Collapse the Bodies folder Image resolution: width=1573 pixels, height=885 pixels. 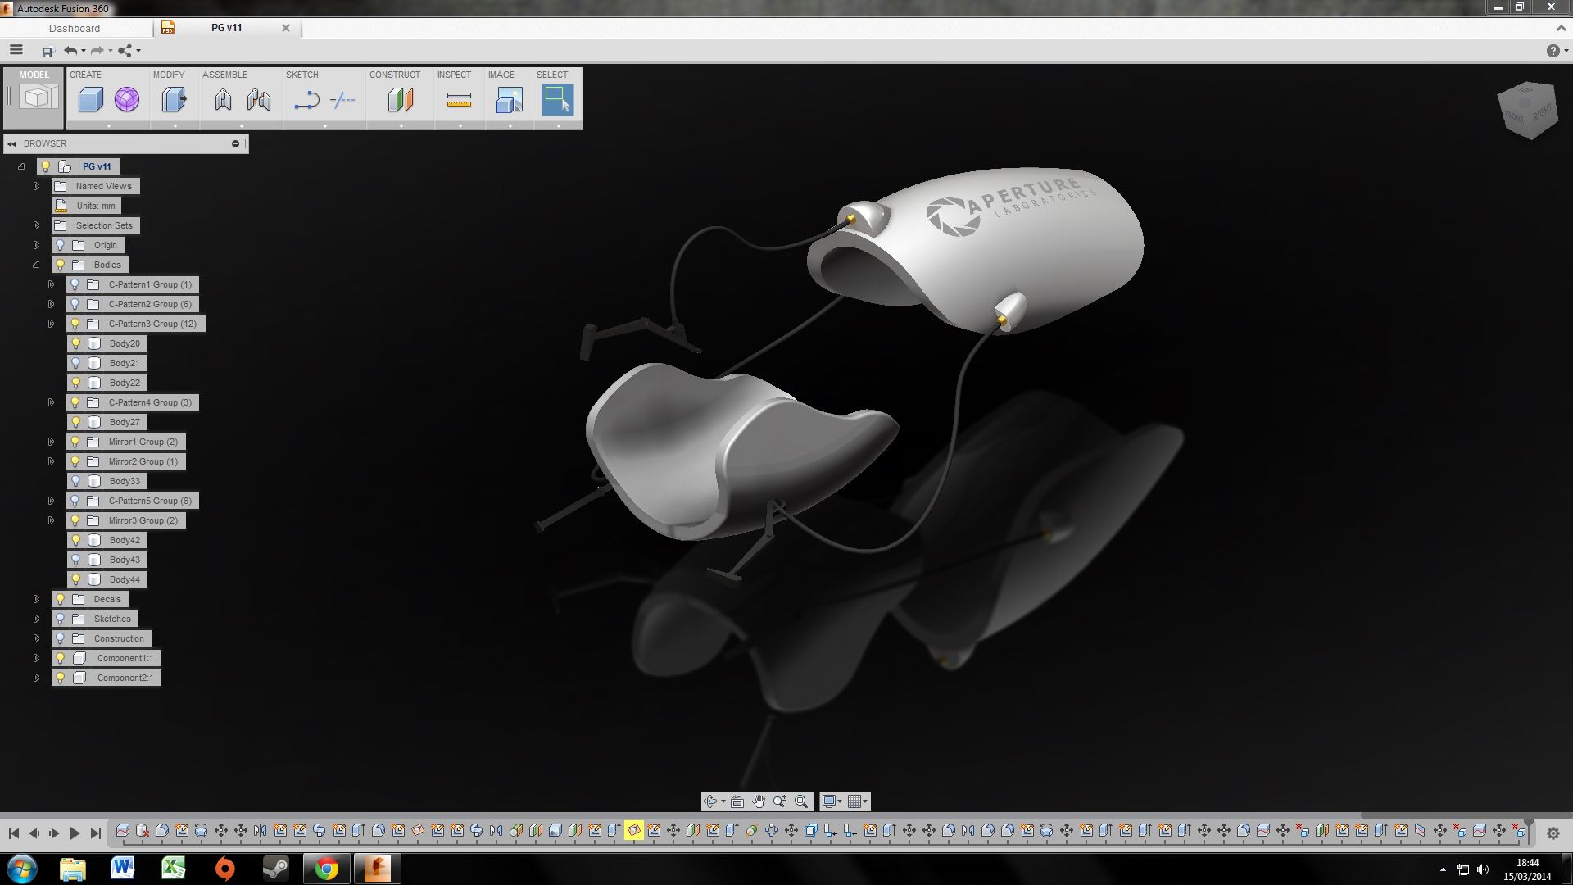(36, 265)
